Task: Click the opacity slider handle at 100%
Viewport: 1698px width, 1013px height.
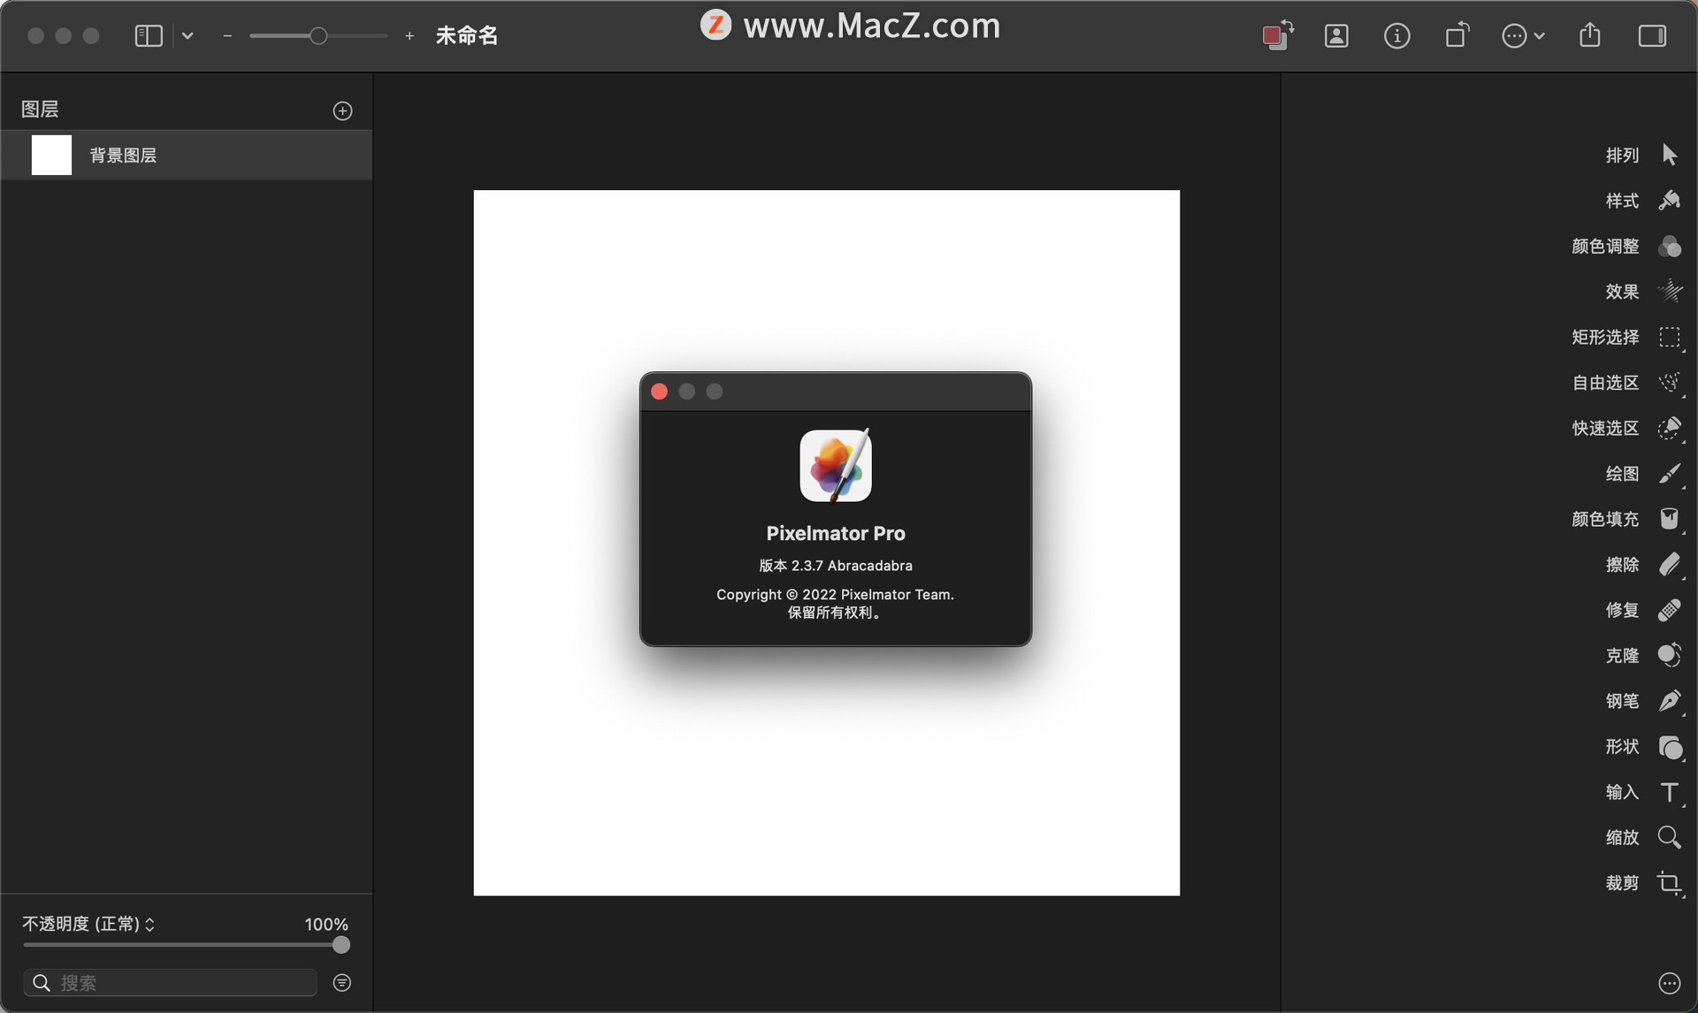Action: [x=341, y=945]
